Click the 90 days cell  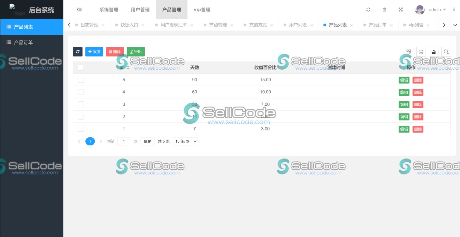[195, 80]
